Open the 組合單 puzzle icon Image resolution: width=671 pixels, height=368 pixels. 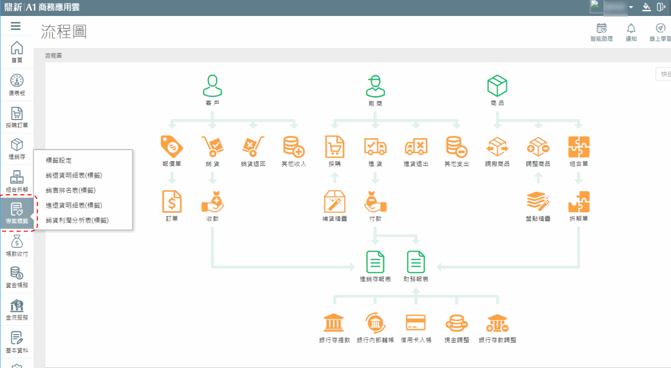point(579,147)
